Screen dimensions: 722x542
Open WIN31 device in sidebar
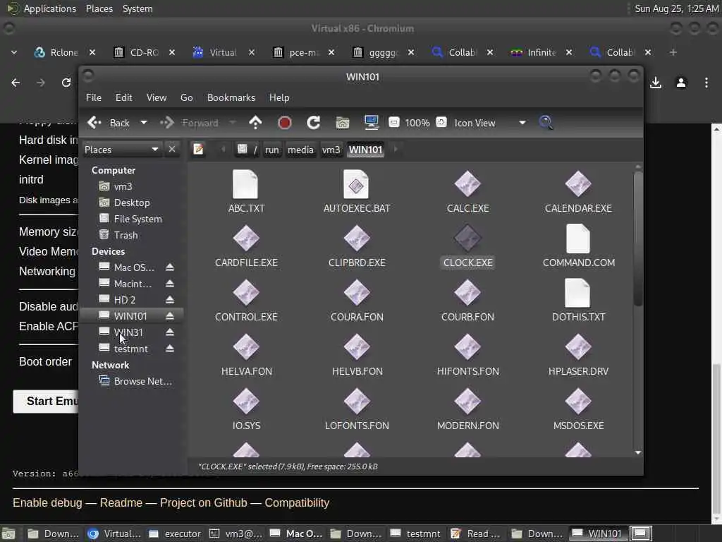(x=128, y=332)
